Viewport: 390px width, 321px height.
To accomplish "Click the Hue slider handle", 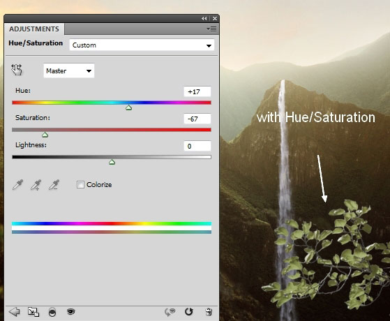I will (128, 107).
